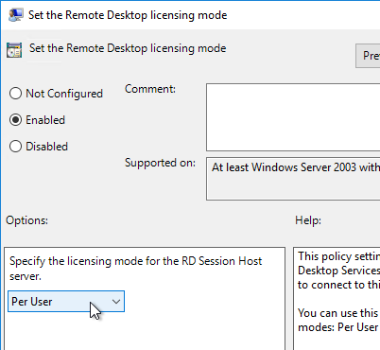Click the window icon in the title bar

pyautogui.click(x=15, y=15)
